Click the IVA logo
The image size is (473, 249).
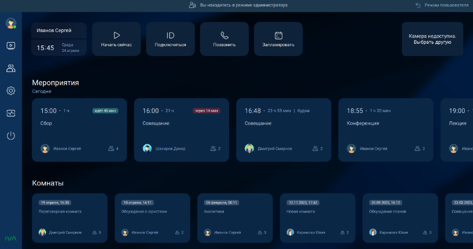pyautogui.click(x=11, y=238)
